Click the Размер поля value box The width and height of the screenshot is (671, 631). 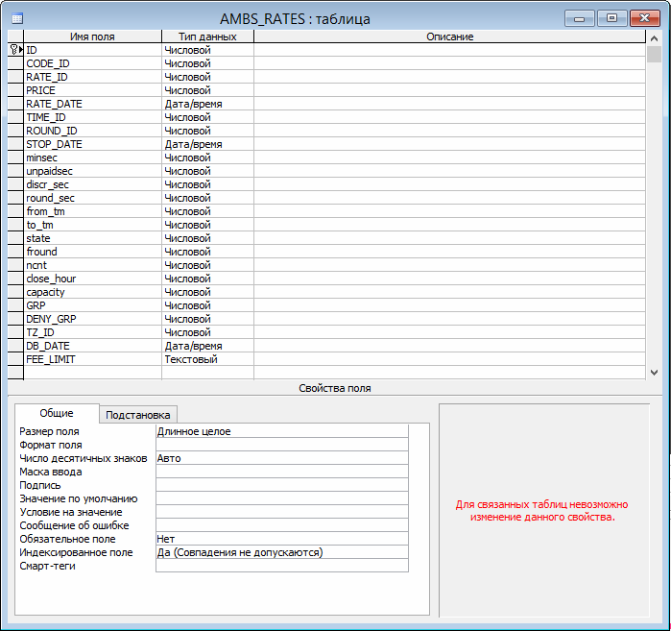point(281,431)
